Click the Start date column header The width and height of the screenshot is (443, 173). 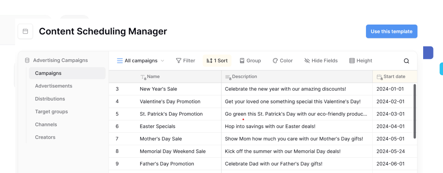pos(395,77)
